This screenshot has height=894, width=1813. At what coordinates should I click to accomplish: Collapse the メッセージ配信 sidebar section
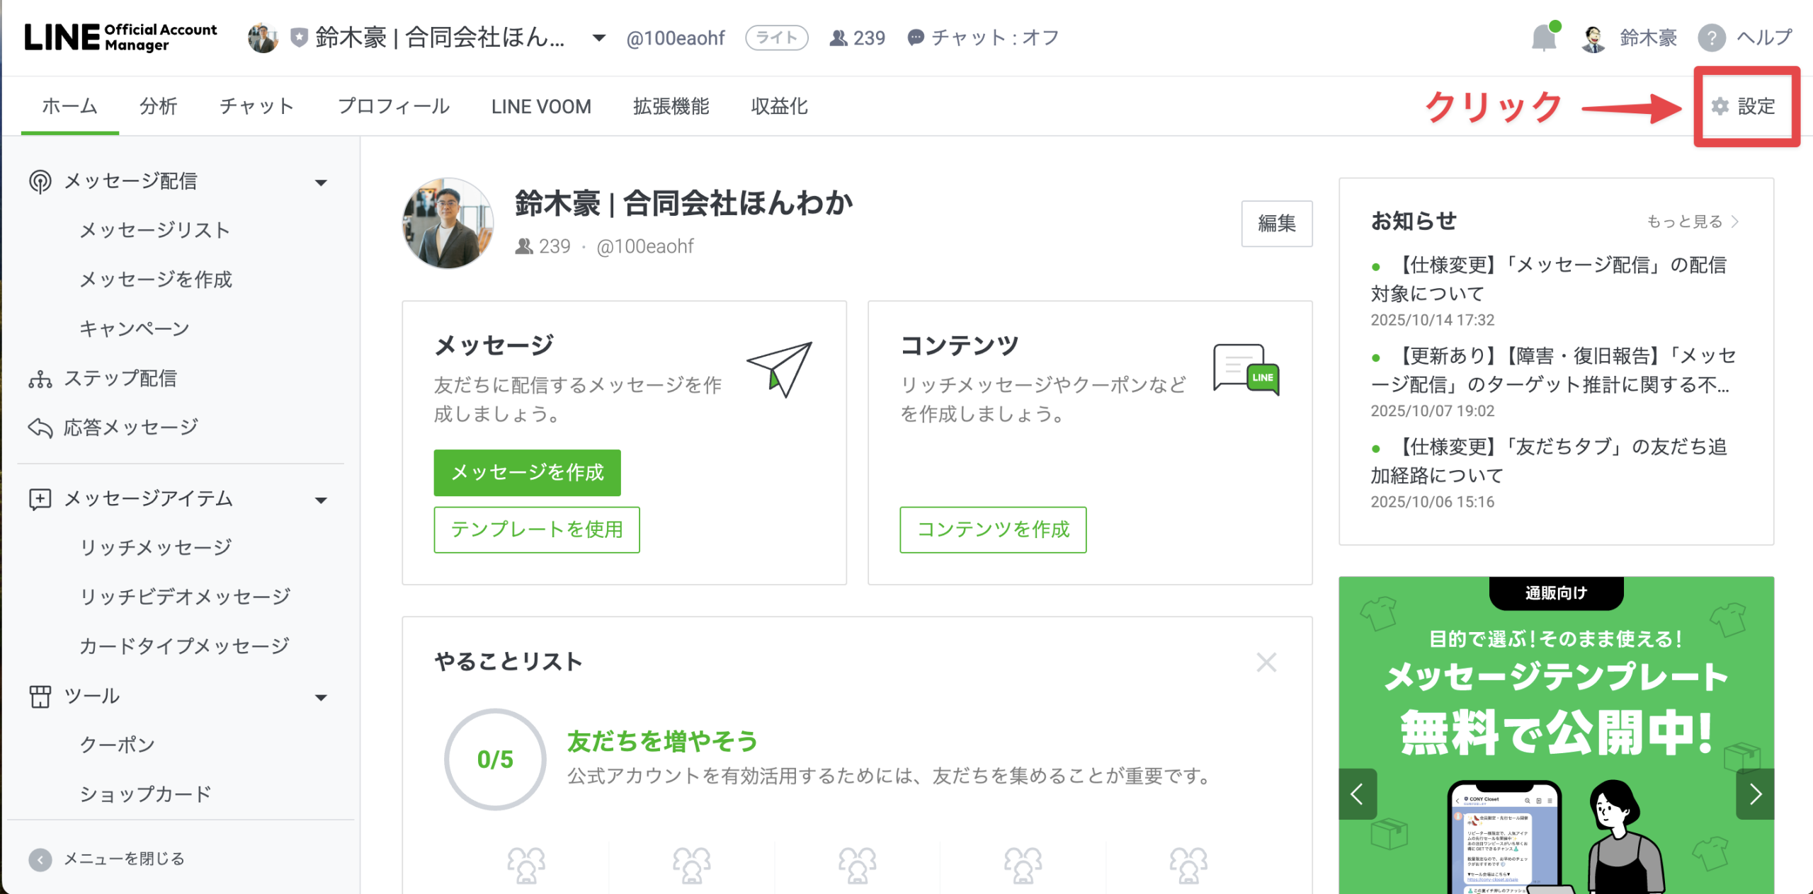(321, 183)
